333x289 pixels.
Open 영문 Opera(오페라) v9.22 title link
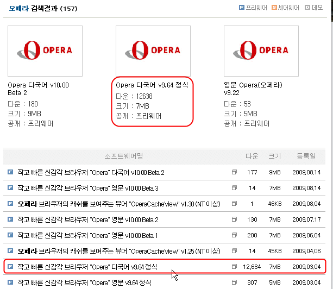253,89
